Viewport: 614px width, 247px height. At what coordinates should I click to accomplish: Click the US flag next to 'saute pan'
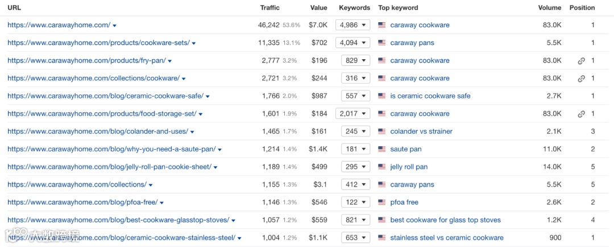pyautogui.click(x=381, y=149)
